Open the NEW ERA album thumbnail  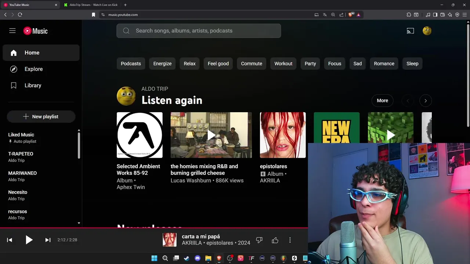tap(336, 128)
